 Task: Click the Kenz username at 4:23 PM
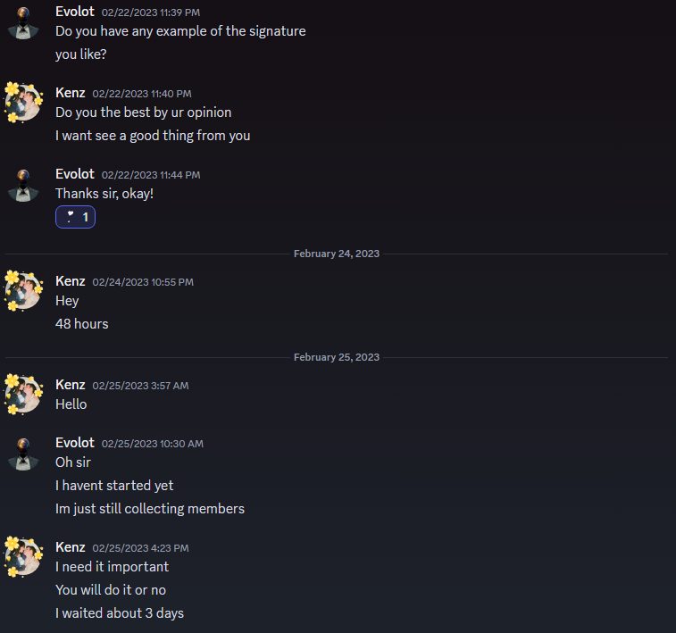click(71, 546)
